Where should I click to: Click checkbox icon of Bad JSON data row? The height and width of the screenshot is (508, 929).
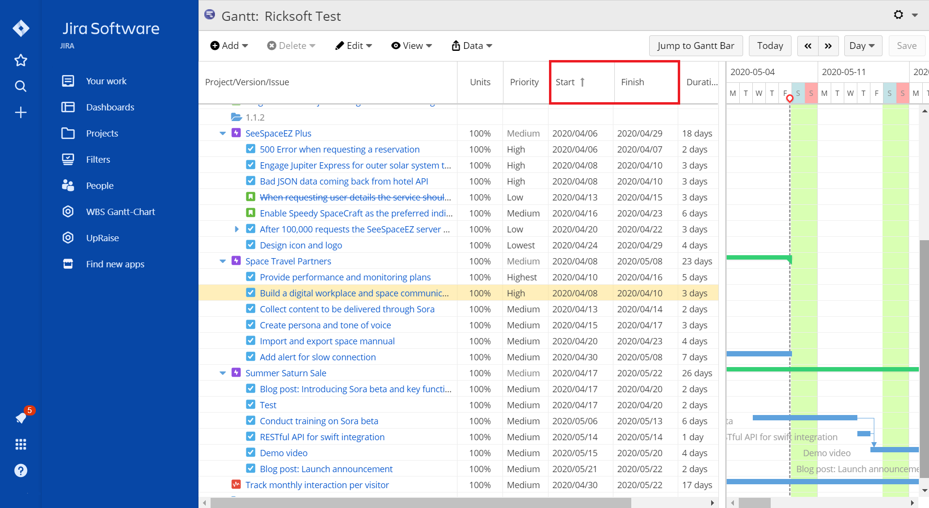[251, 181]
